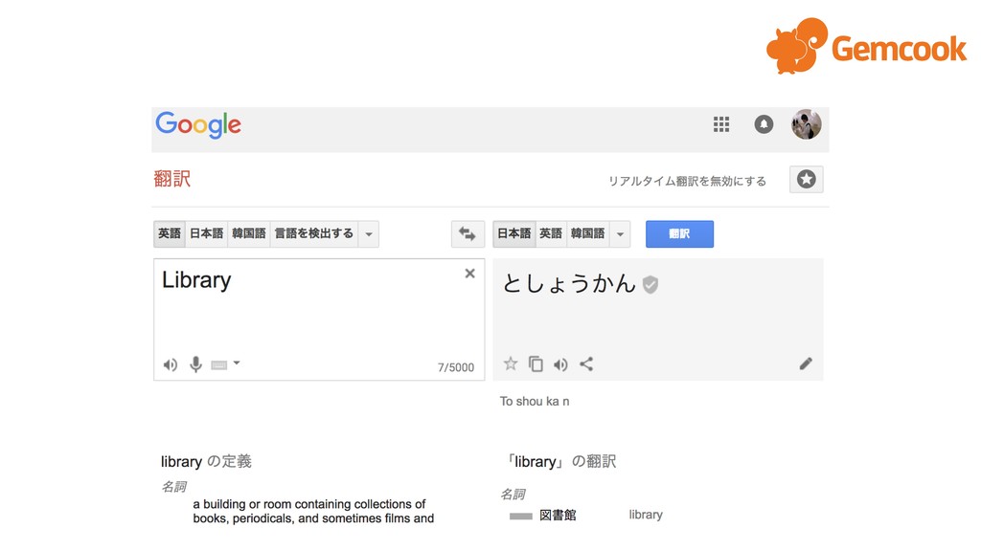Screen dimensions: 981x551
Task: Click the Gemcook logo
Action: 866,46
